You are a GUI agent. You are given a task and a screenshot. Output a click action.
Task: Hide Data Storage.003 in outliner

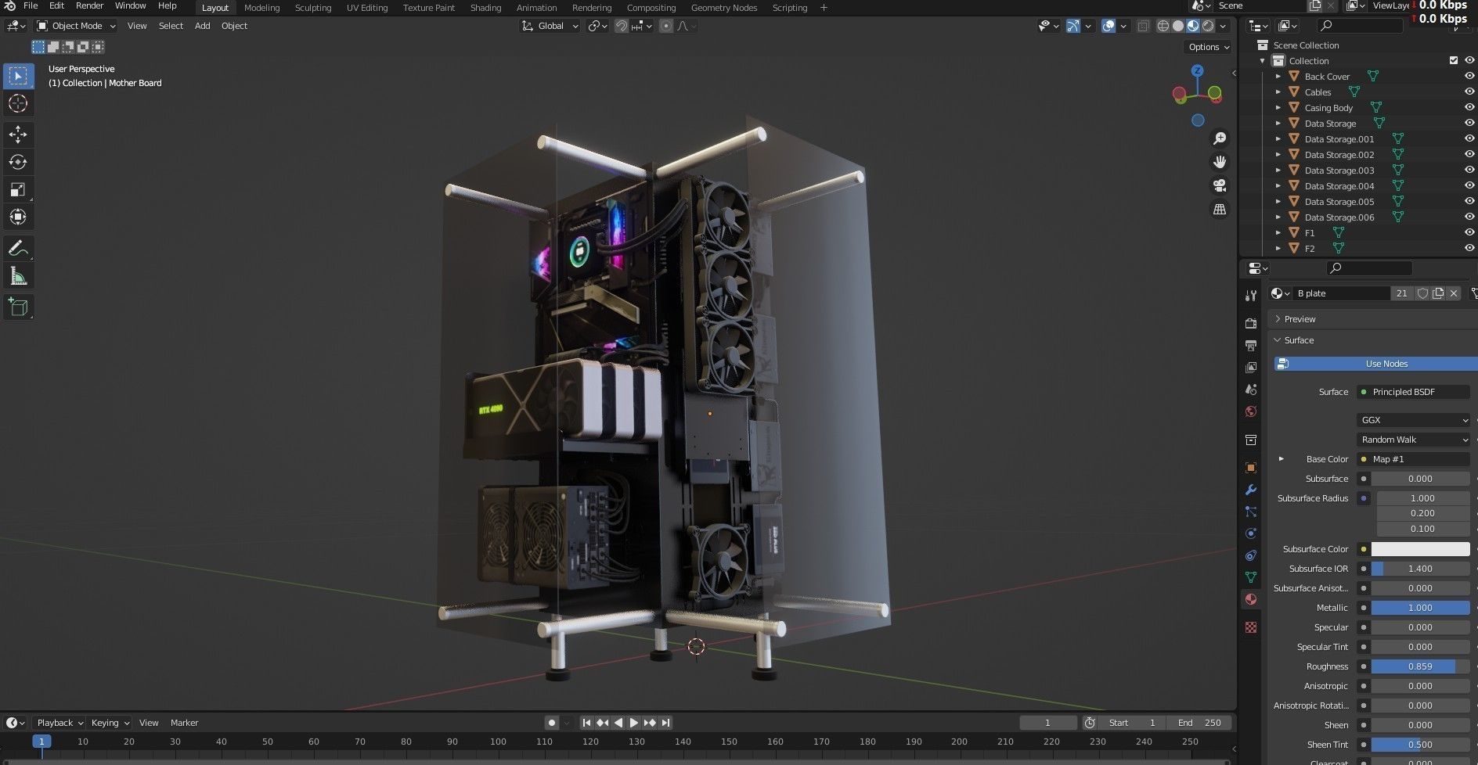[1469, 170]
